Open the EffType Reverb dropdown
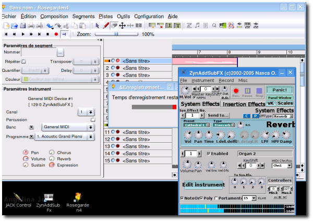This screenshot has width=313, height=222. click(x=283, y=116)
